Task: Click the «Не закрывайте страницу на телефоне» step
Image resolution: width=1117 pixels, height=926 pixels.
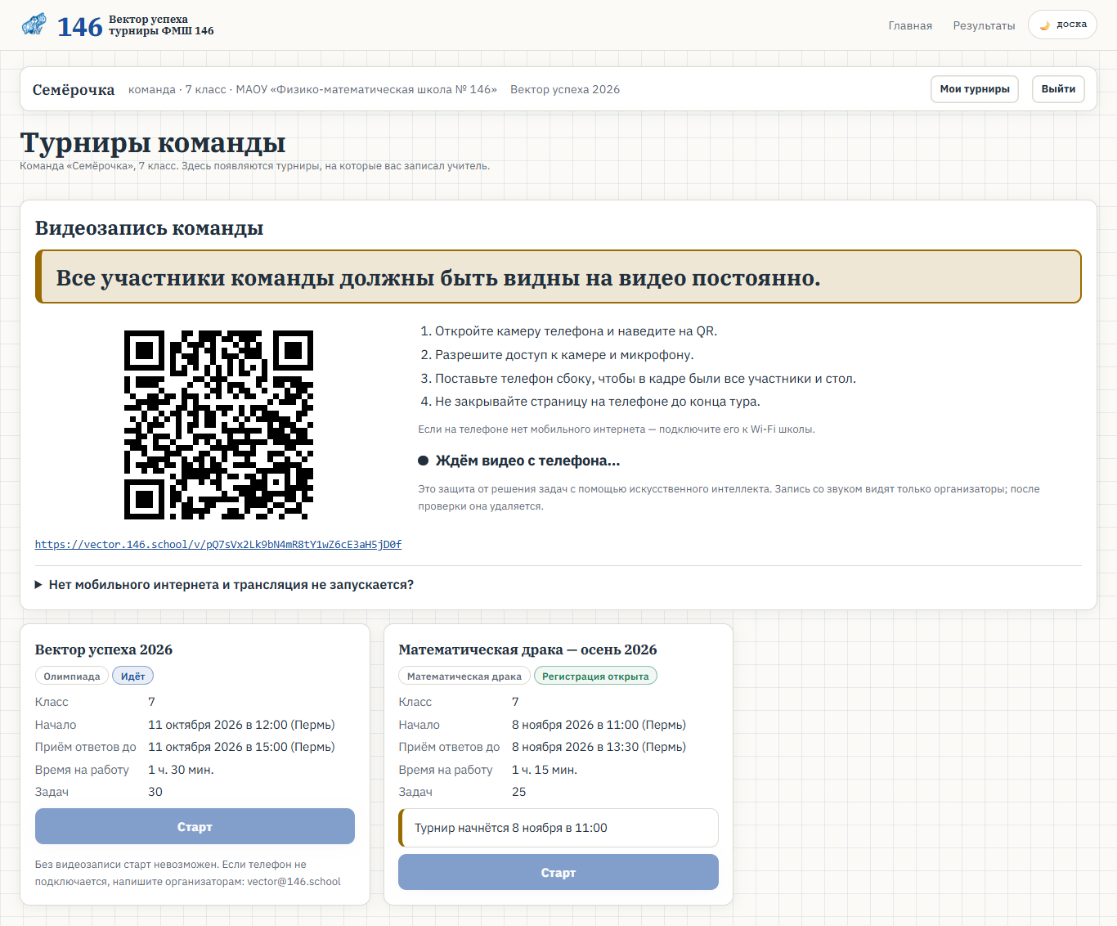Action: coord(598,402)
